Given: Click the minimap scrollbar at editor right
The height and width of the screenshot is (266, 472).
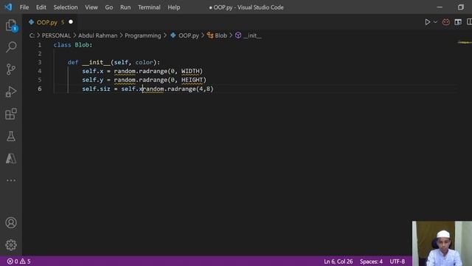Looking at the screenshot, I should [465, 43].
